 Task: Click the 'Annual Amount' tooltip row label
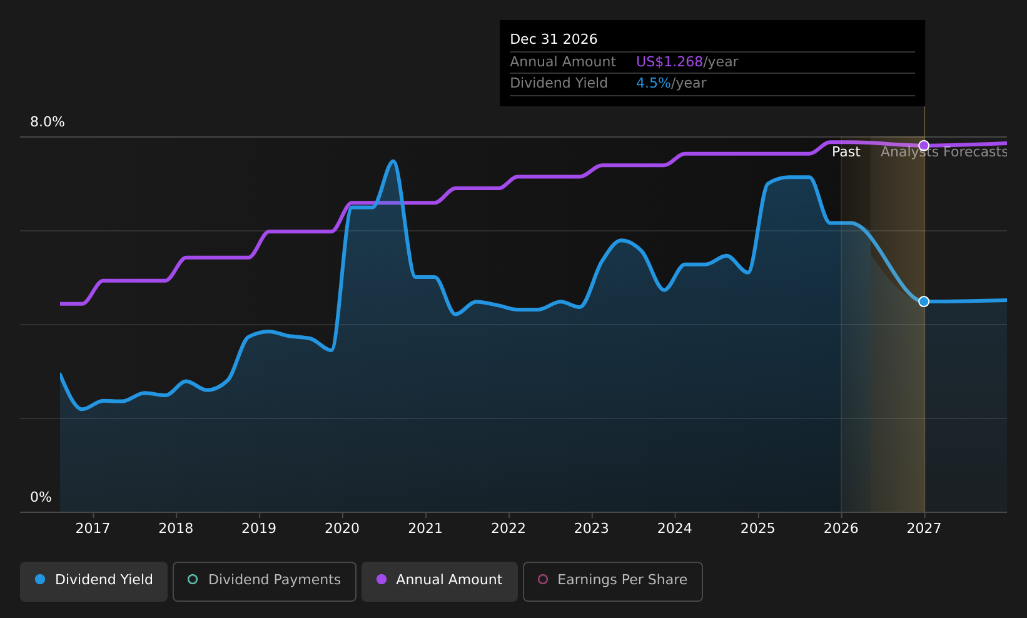pyautogui.click(x=563, y=62)
